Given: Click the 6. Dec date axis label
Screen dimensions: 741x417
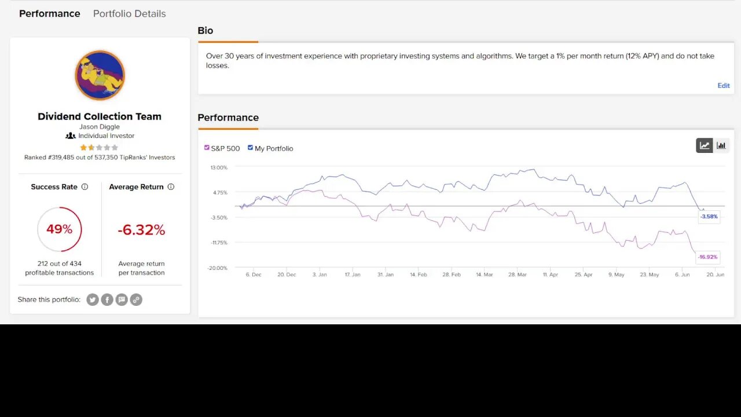Looking at the screenshot, I should [x=254, y=275].
